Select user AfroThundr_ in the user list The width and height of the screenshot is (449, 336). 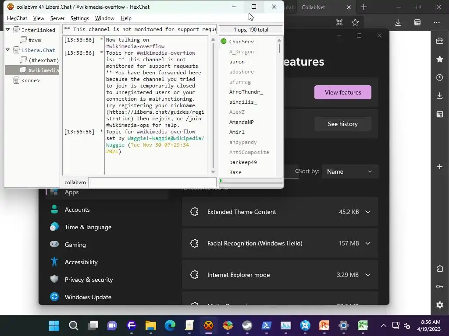click(246, 92)
